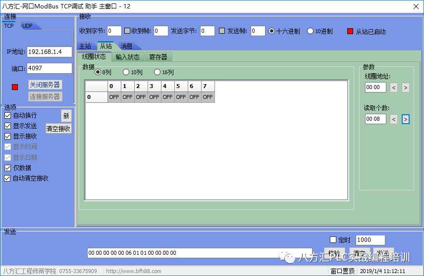This screenshot has height=276, width=424.
Task: Open the www.bfh88.com link
Action: (127, 271)
